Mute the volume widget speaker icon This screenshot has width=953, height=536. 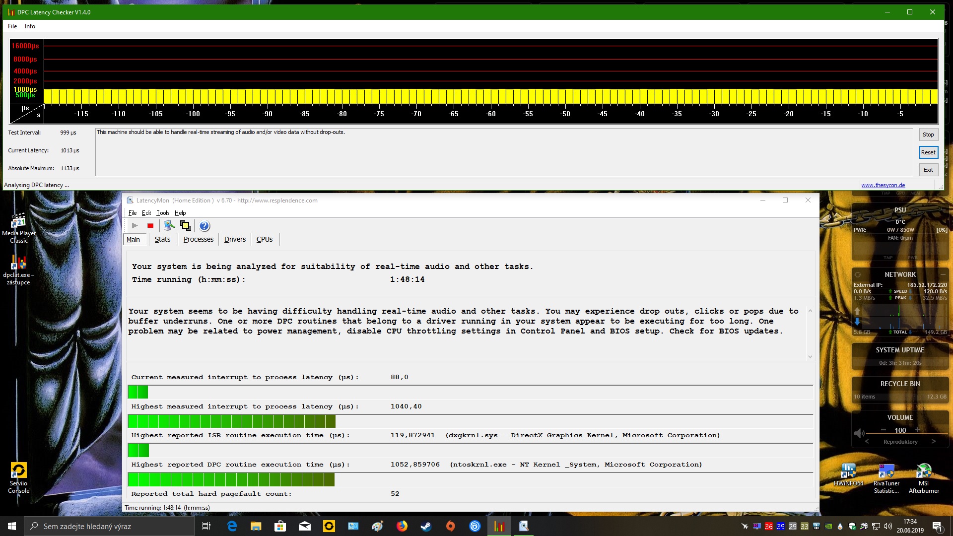pyautogui.click(x=859, y=433)
